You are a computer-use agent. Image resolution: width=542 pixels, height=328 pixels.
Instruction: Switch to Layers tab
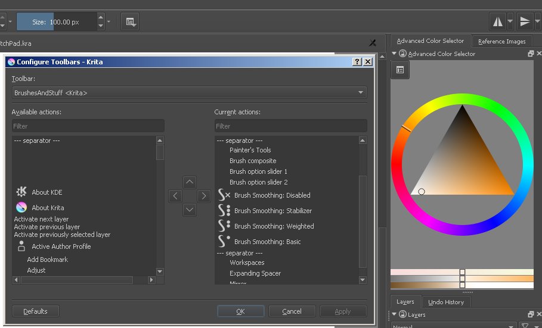click(x=405, y=302)
